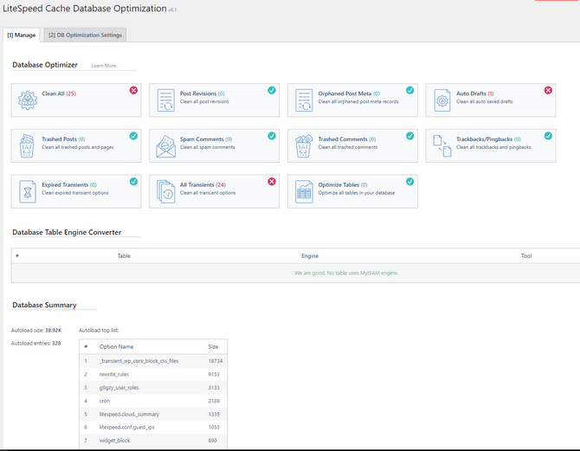
Task: Click the All Transients pages icon
Action: [165, 190]
